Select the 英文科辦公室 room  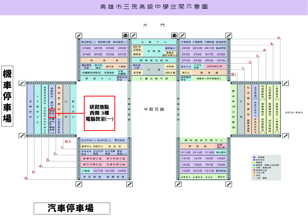pos(116,158)
